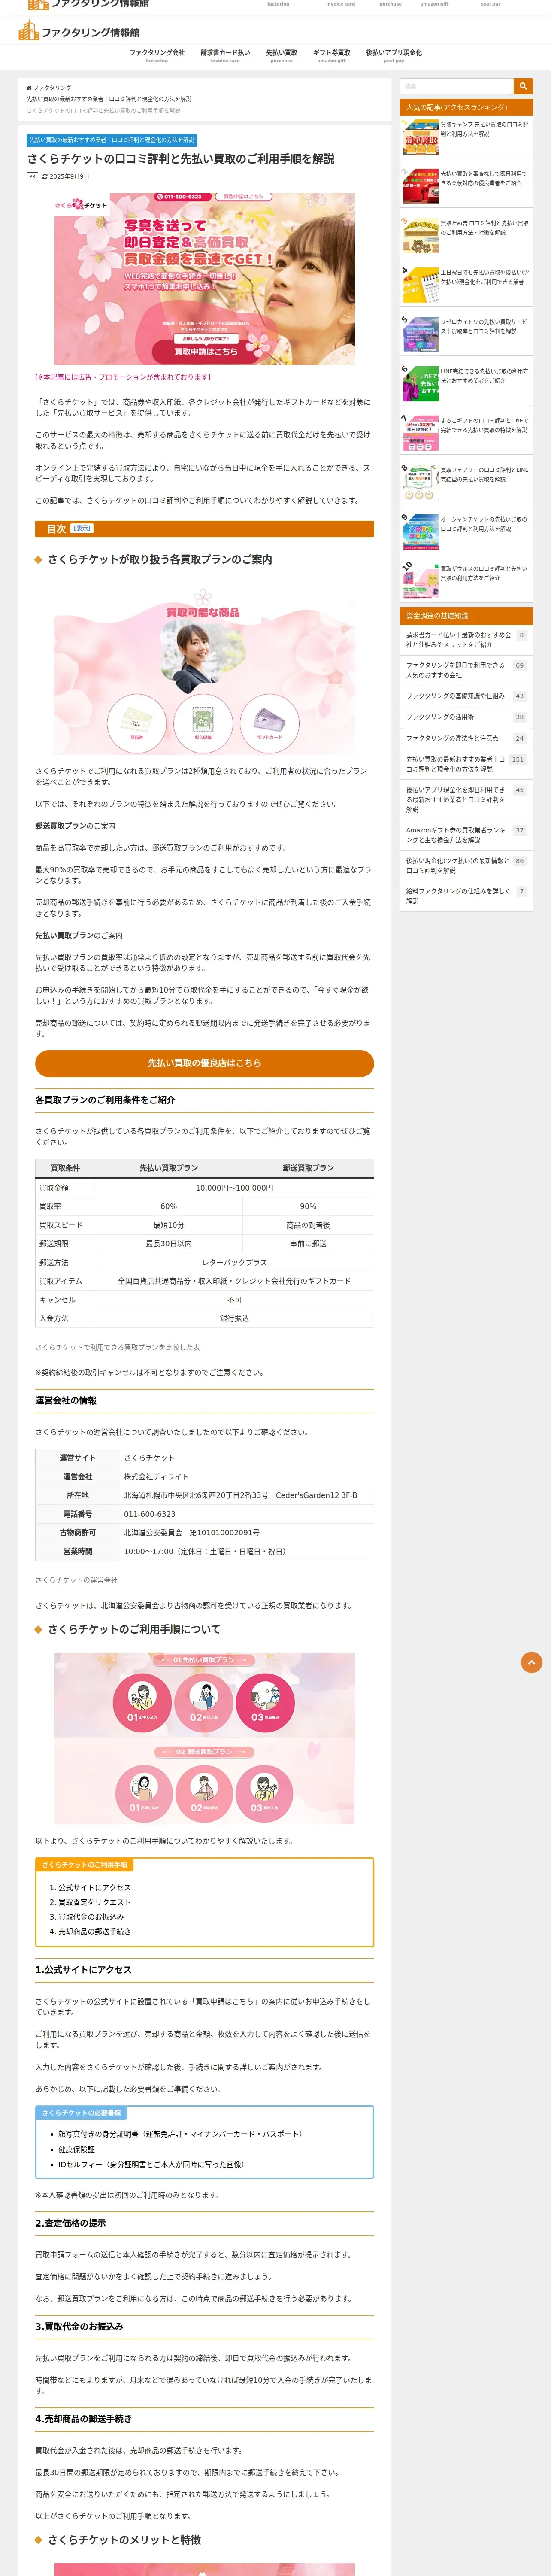
Task: Click ファクタリング breadcrumb link
Action: tap(52, 88)
